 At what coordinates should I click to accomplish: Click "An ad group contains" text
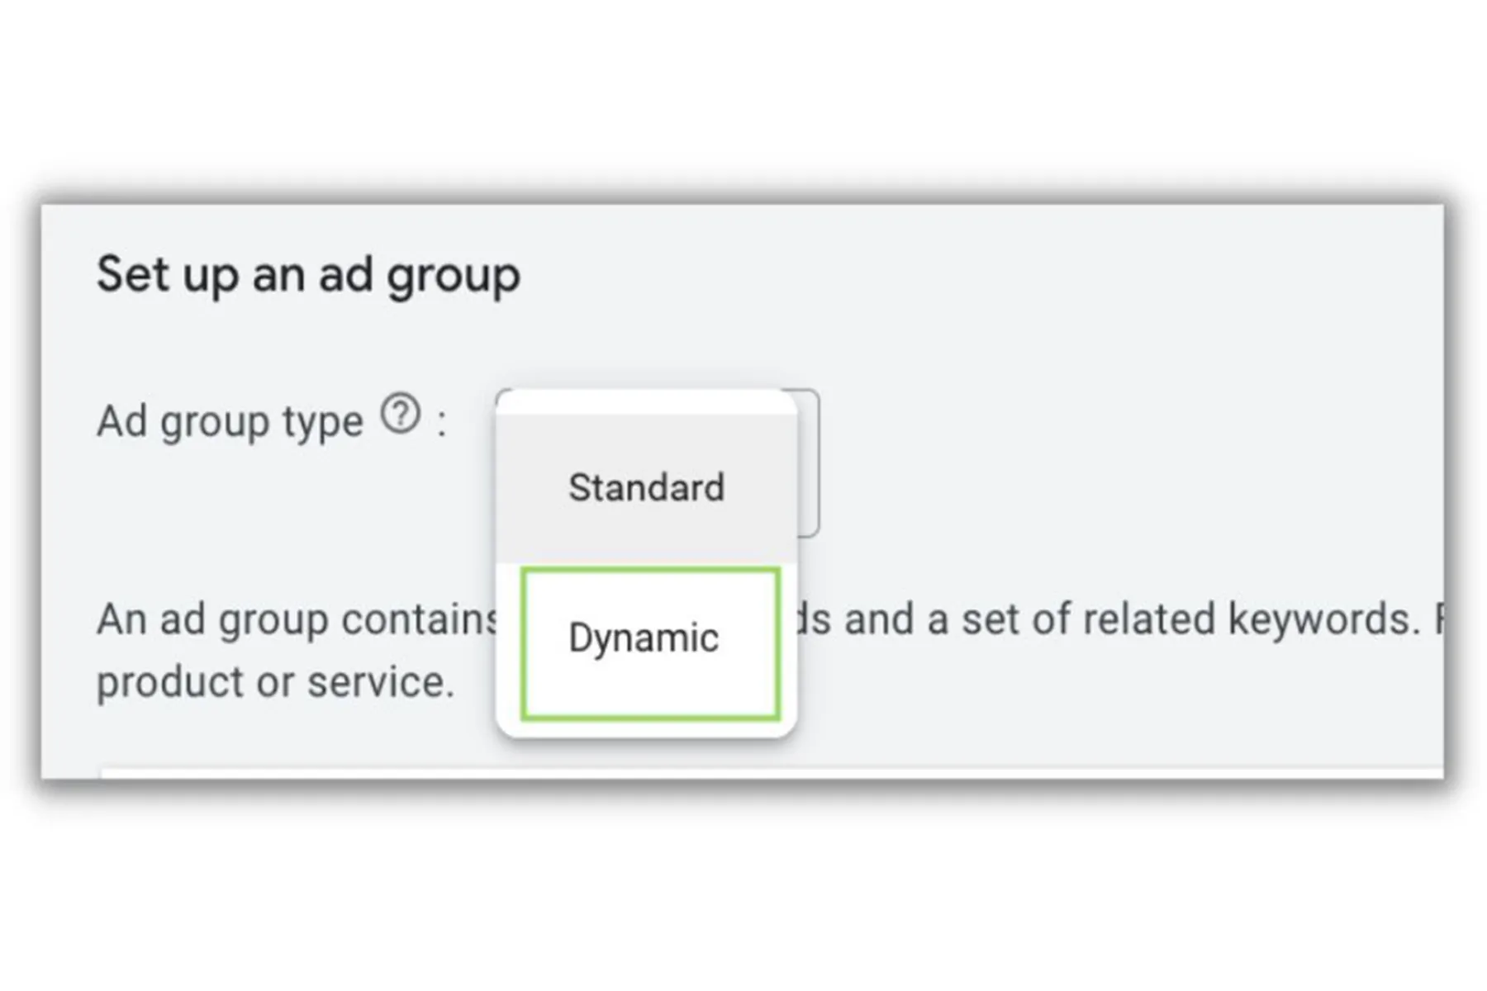pos(298,619)
